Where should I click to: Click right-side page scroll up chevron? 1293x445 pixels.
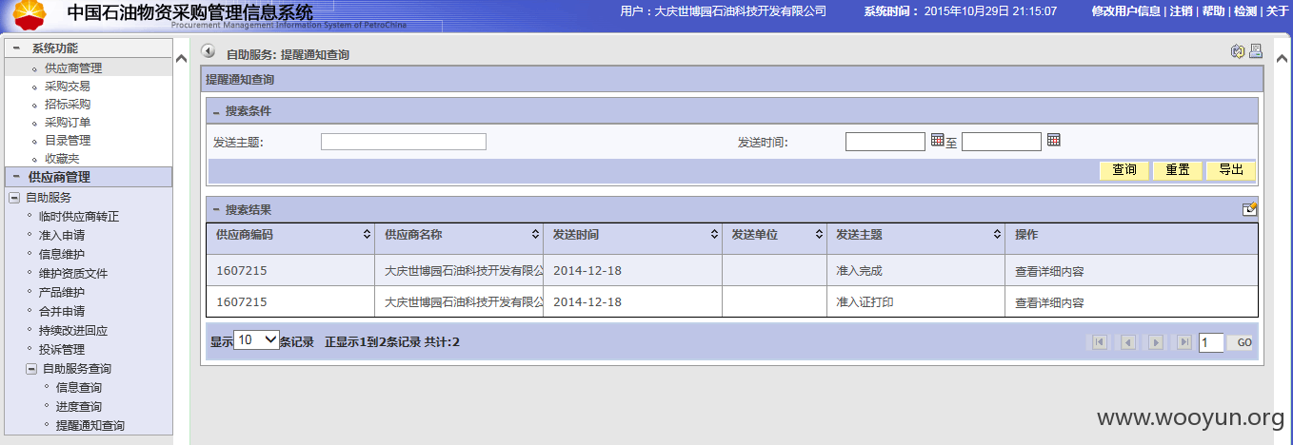[1282, 59]
